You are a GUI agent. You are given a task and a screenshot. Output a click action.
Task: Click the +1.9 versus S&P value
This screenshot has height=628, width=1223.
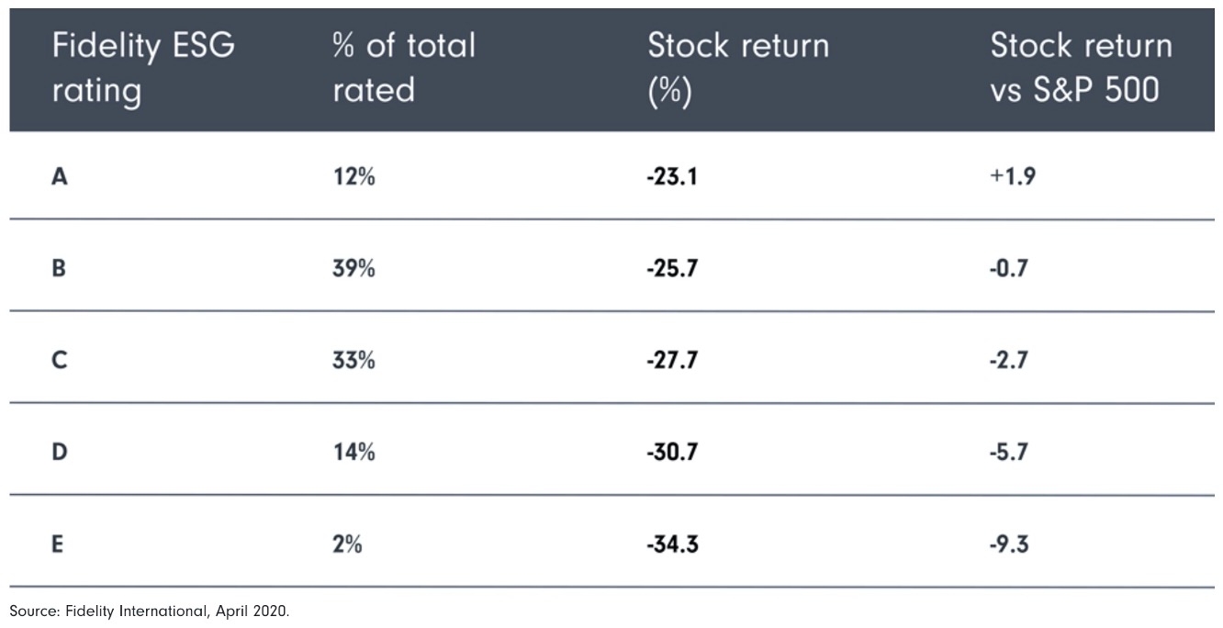click(x=1014, y=177)
